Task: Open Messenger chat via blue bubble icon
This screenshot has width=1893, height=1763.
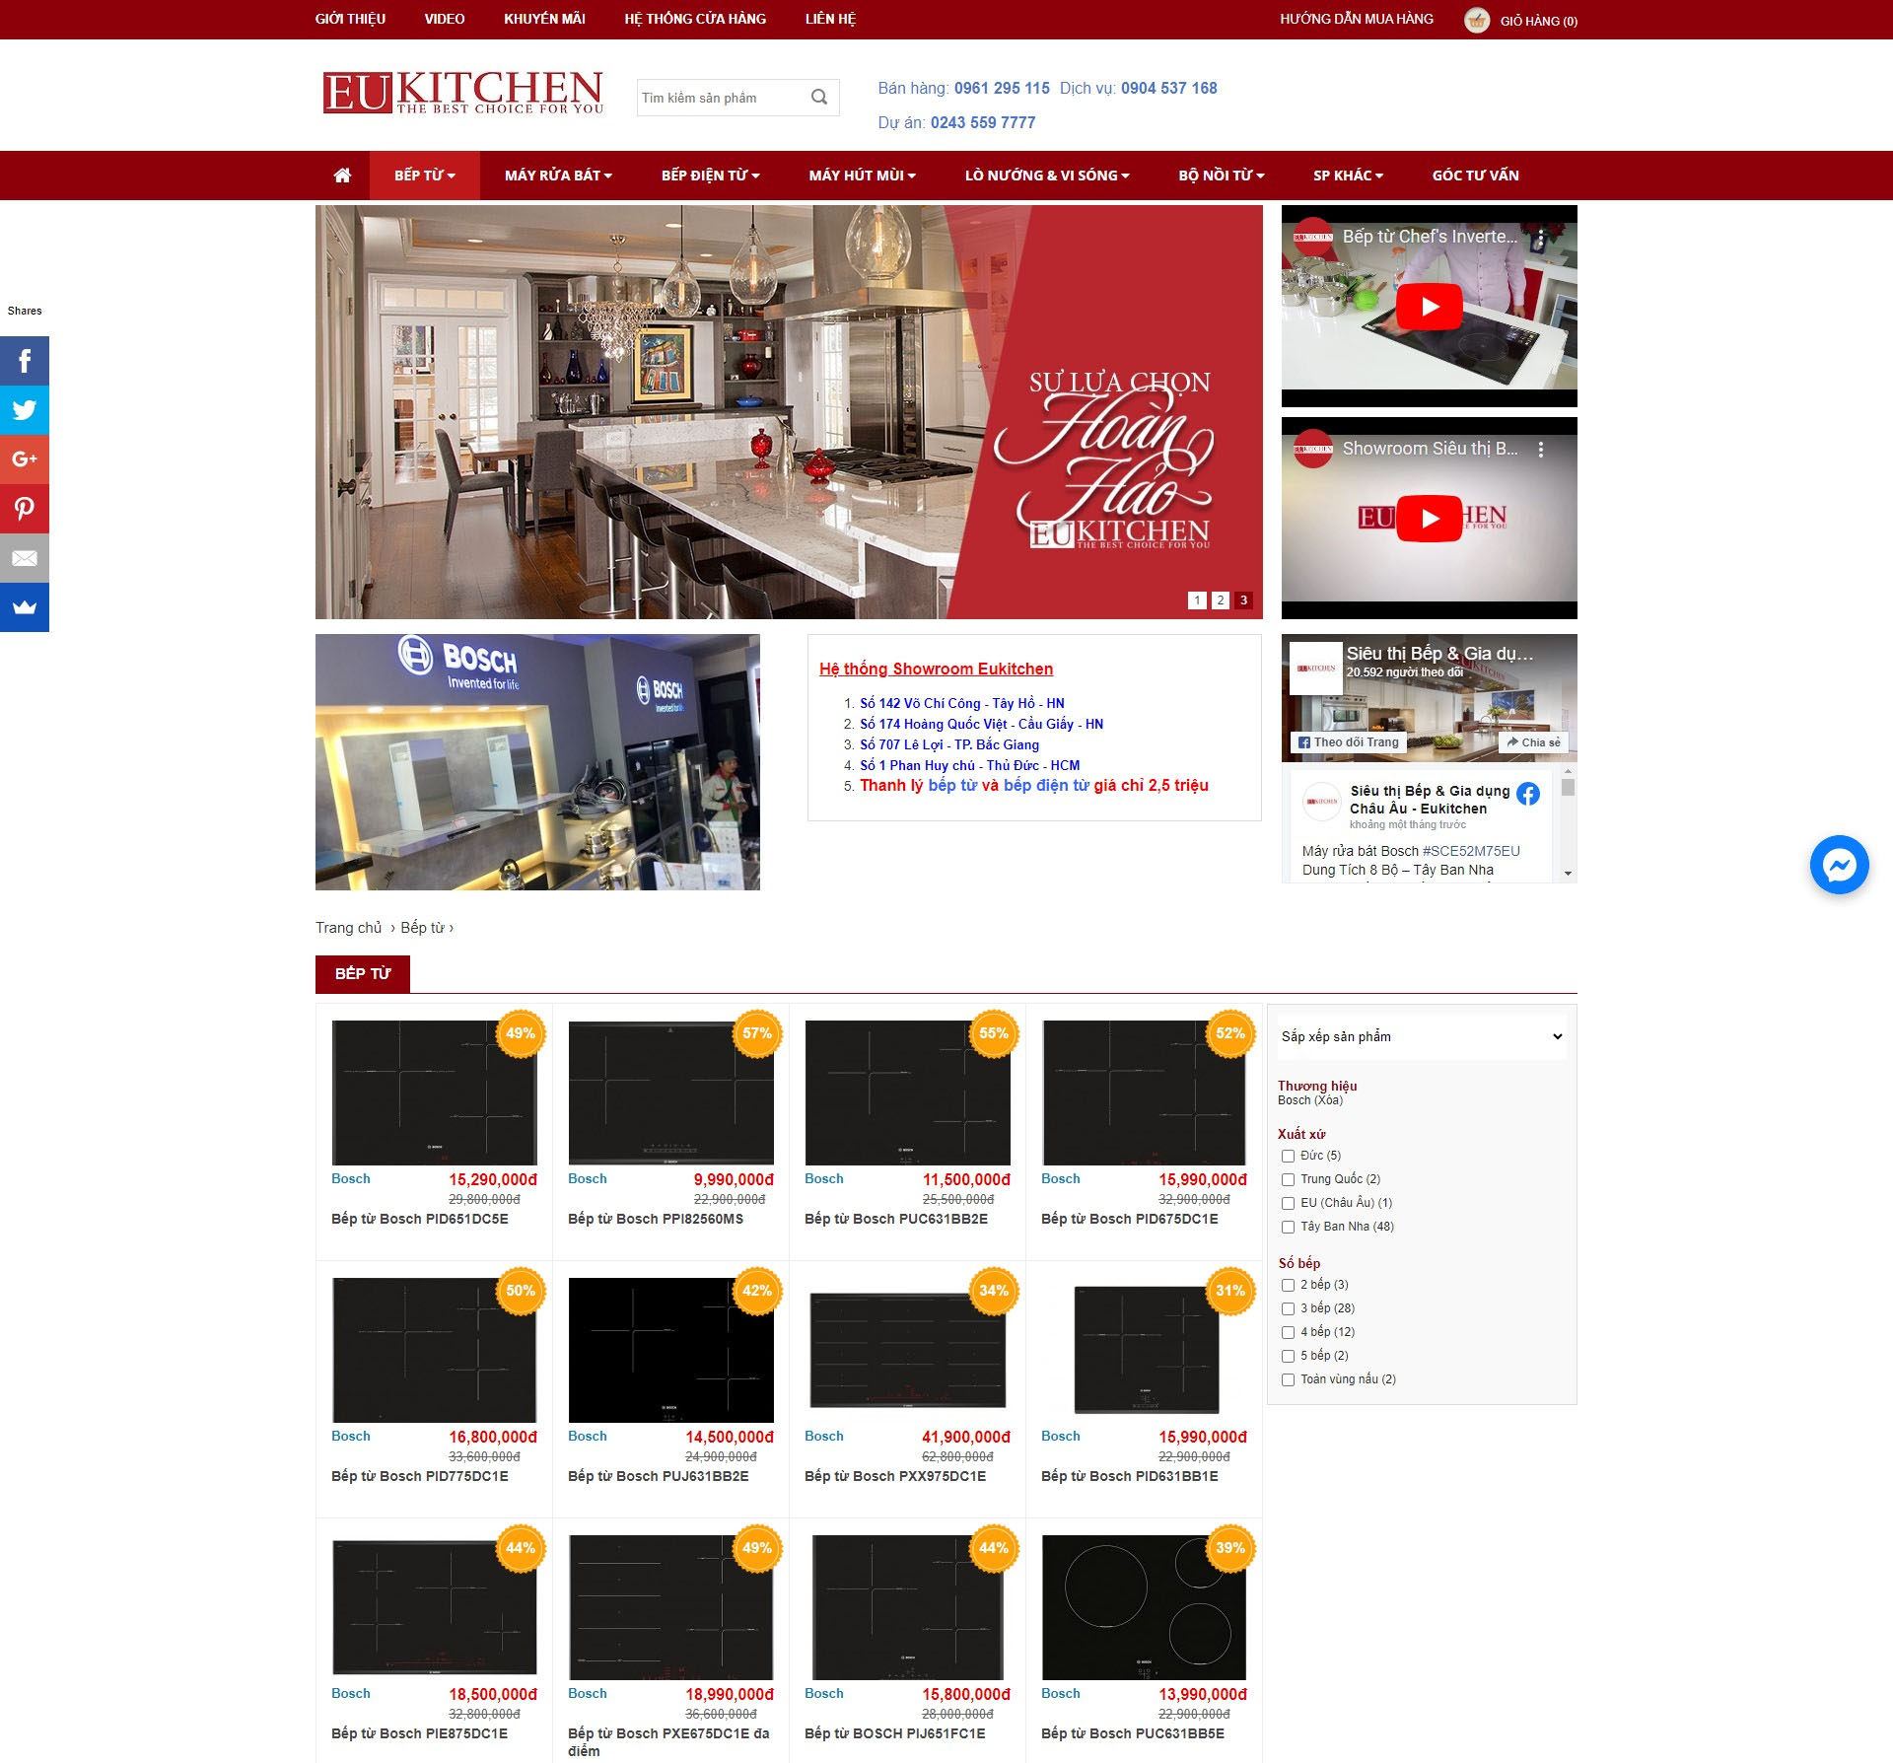Action: coord(1837,864)
